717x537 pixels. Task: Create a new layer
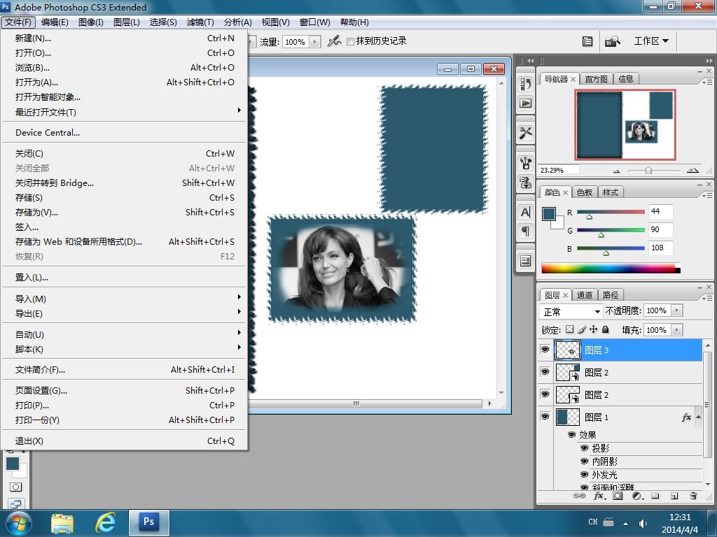click(x=674, y=496)
